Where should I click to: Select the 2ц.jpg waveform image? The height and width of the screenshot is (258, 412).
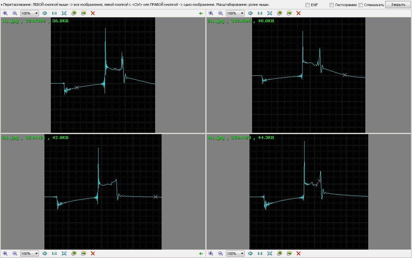pyautogui.click(x=309, y=75)
